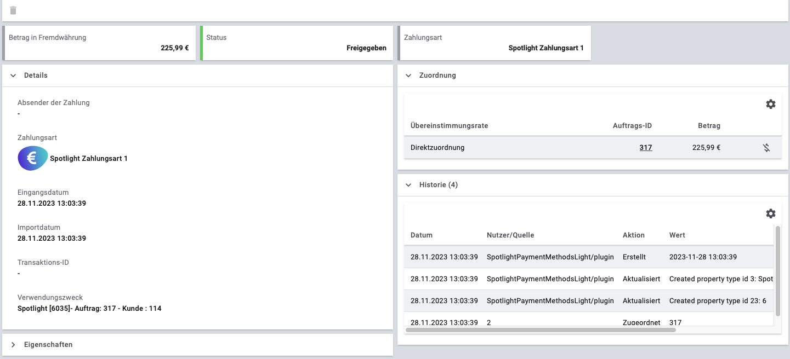Expand the Eigenschaften section
This screenshot has height=359, width=790.
point(13,345)
